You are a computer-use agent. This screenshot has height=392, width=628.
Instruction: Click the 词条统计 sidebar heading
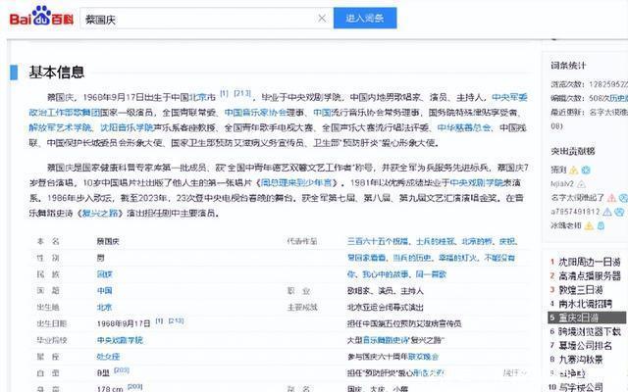[568, 66]
